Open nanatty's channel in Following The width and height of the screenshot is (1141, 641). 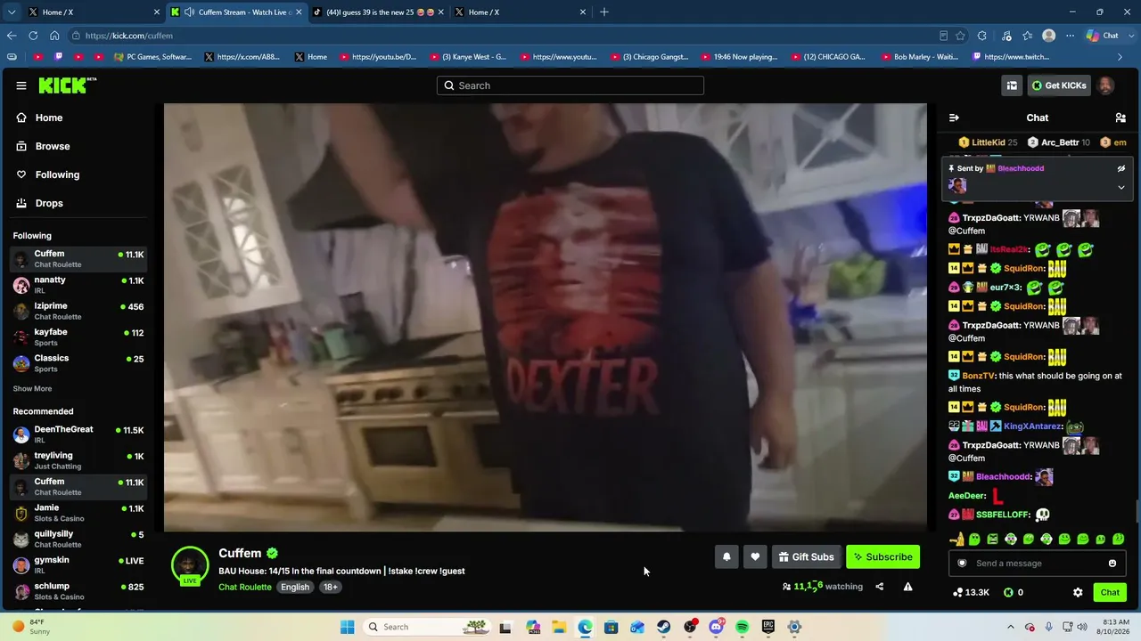(78, 285)
